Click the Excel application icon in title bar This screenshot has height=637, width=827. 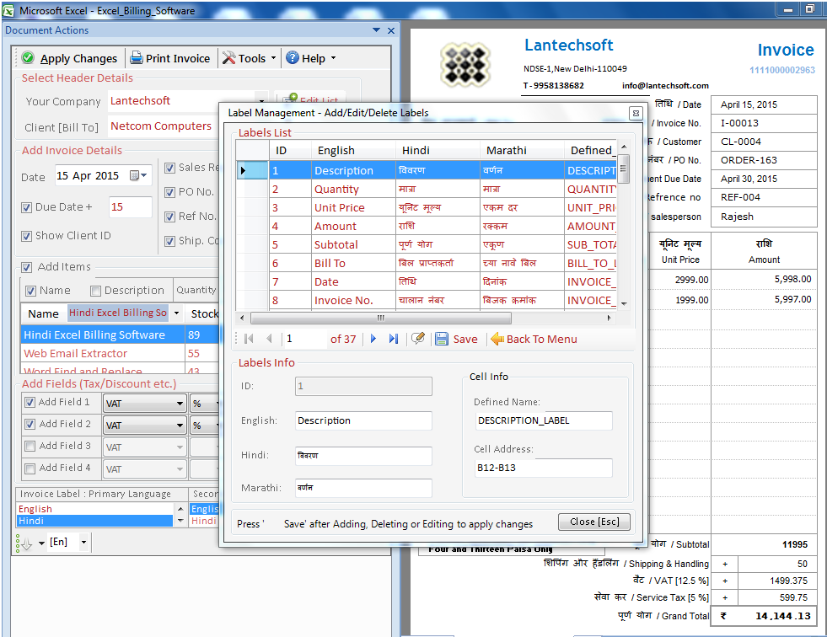point(8,11)
